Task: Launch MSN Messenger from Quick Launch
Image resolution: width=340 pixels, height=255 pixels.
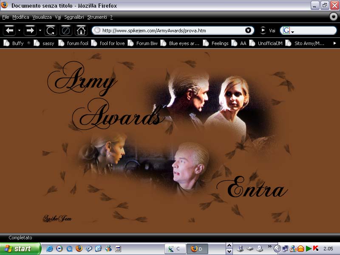Action: 108,249
